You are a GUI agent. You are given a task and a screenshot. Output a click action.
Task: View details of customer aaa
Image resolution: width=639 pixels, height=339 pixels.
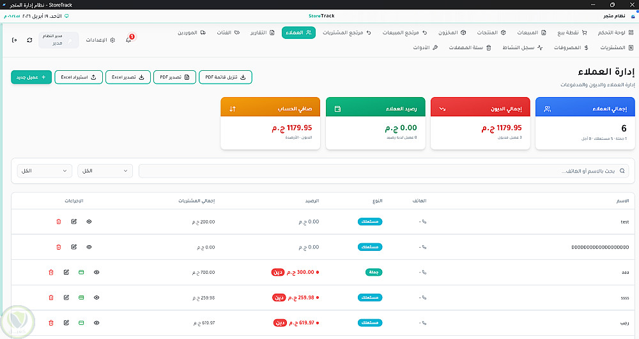(96, 272)
